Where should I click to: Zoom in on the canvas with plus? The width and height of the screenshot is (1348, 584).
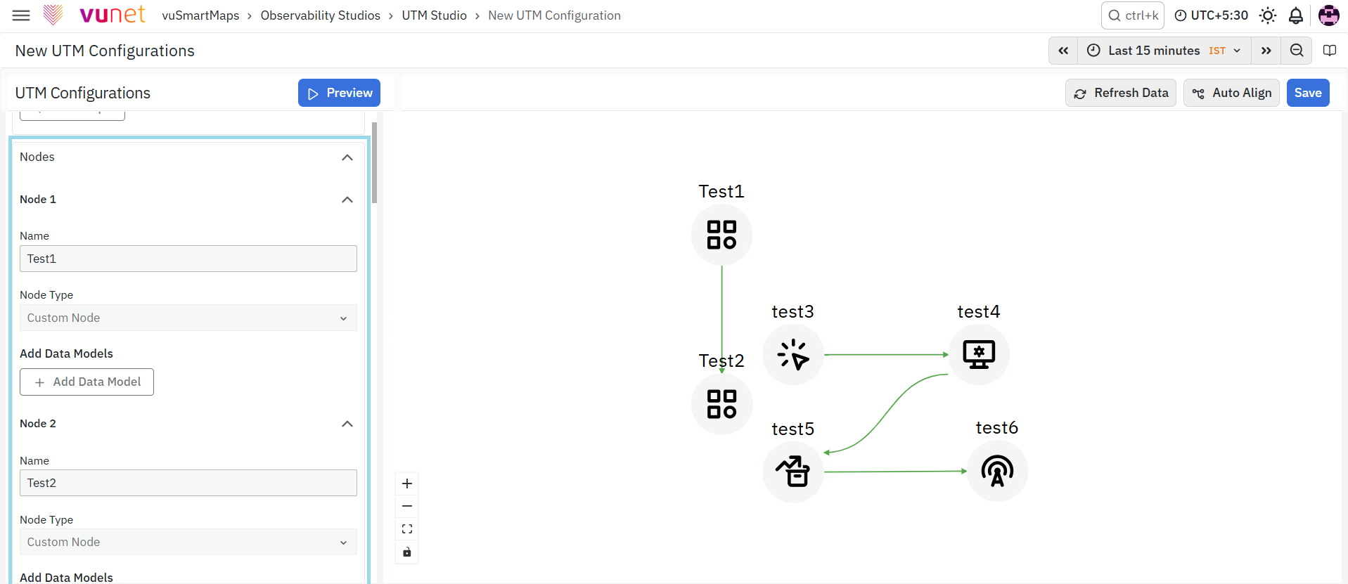coord(407,484)
